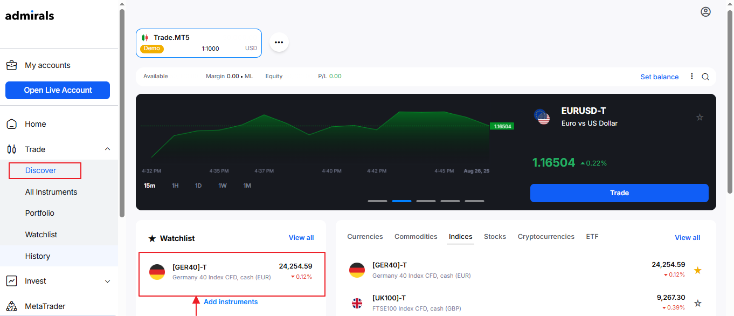Click the Demo badge on the account card
This screenshot has width=734, height=316.
click(x=152, y=49)
